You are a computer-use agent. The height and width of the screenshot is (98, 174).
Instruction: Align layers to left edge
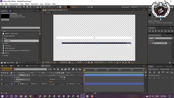150,72
